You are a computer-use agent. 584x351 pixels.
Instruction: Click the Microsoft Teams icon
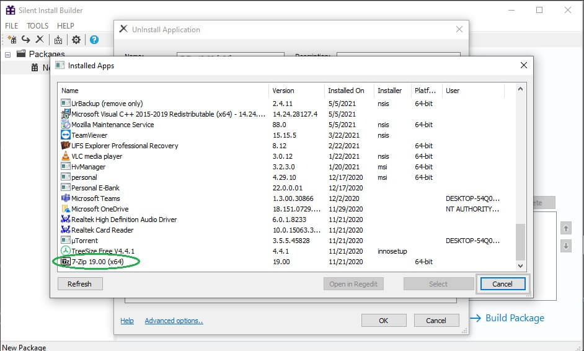(66, 198)
